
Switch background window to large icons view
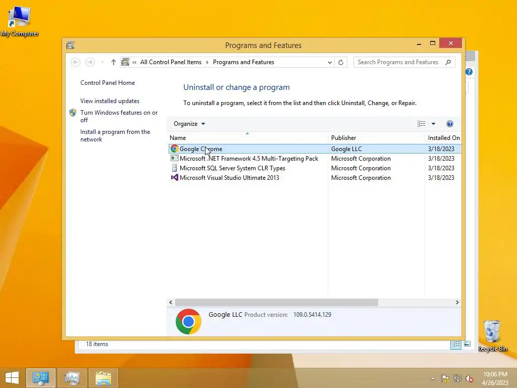click(x=467, y=344)
